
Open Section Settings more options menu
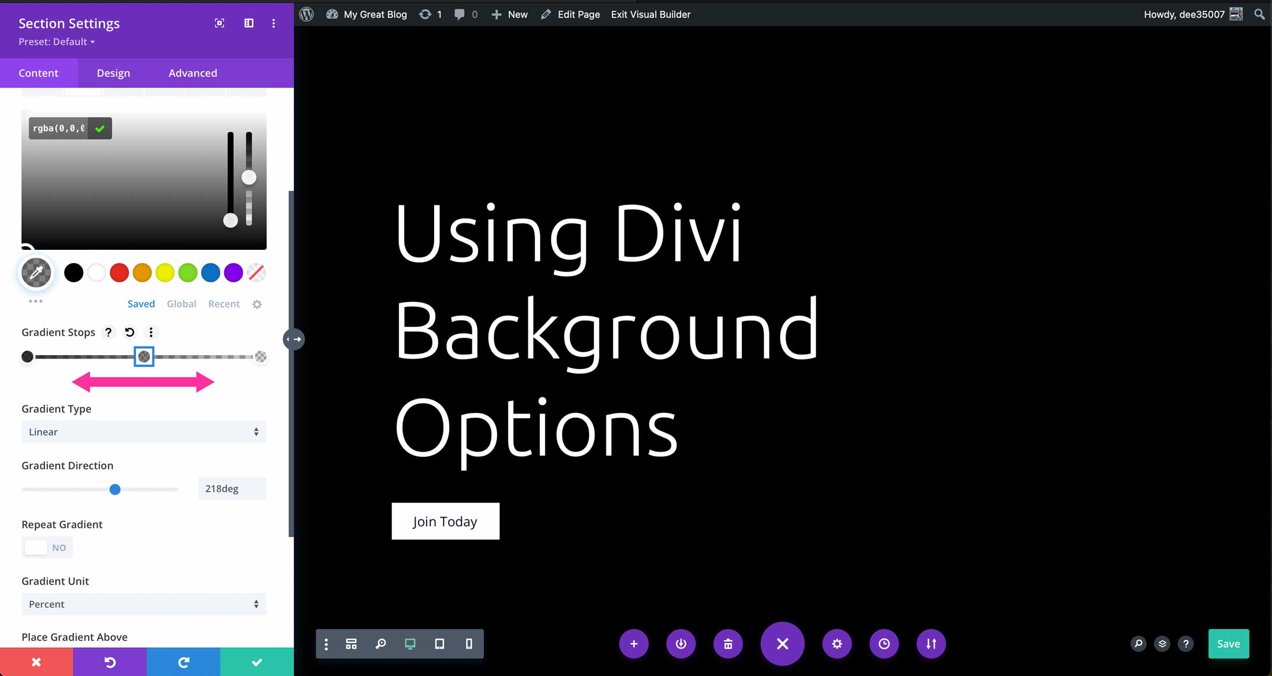[x=273, y=23]
